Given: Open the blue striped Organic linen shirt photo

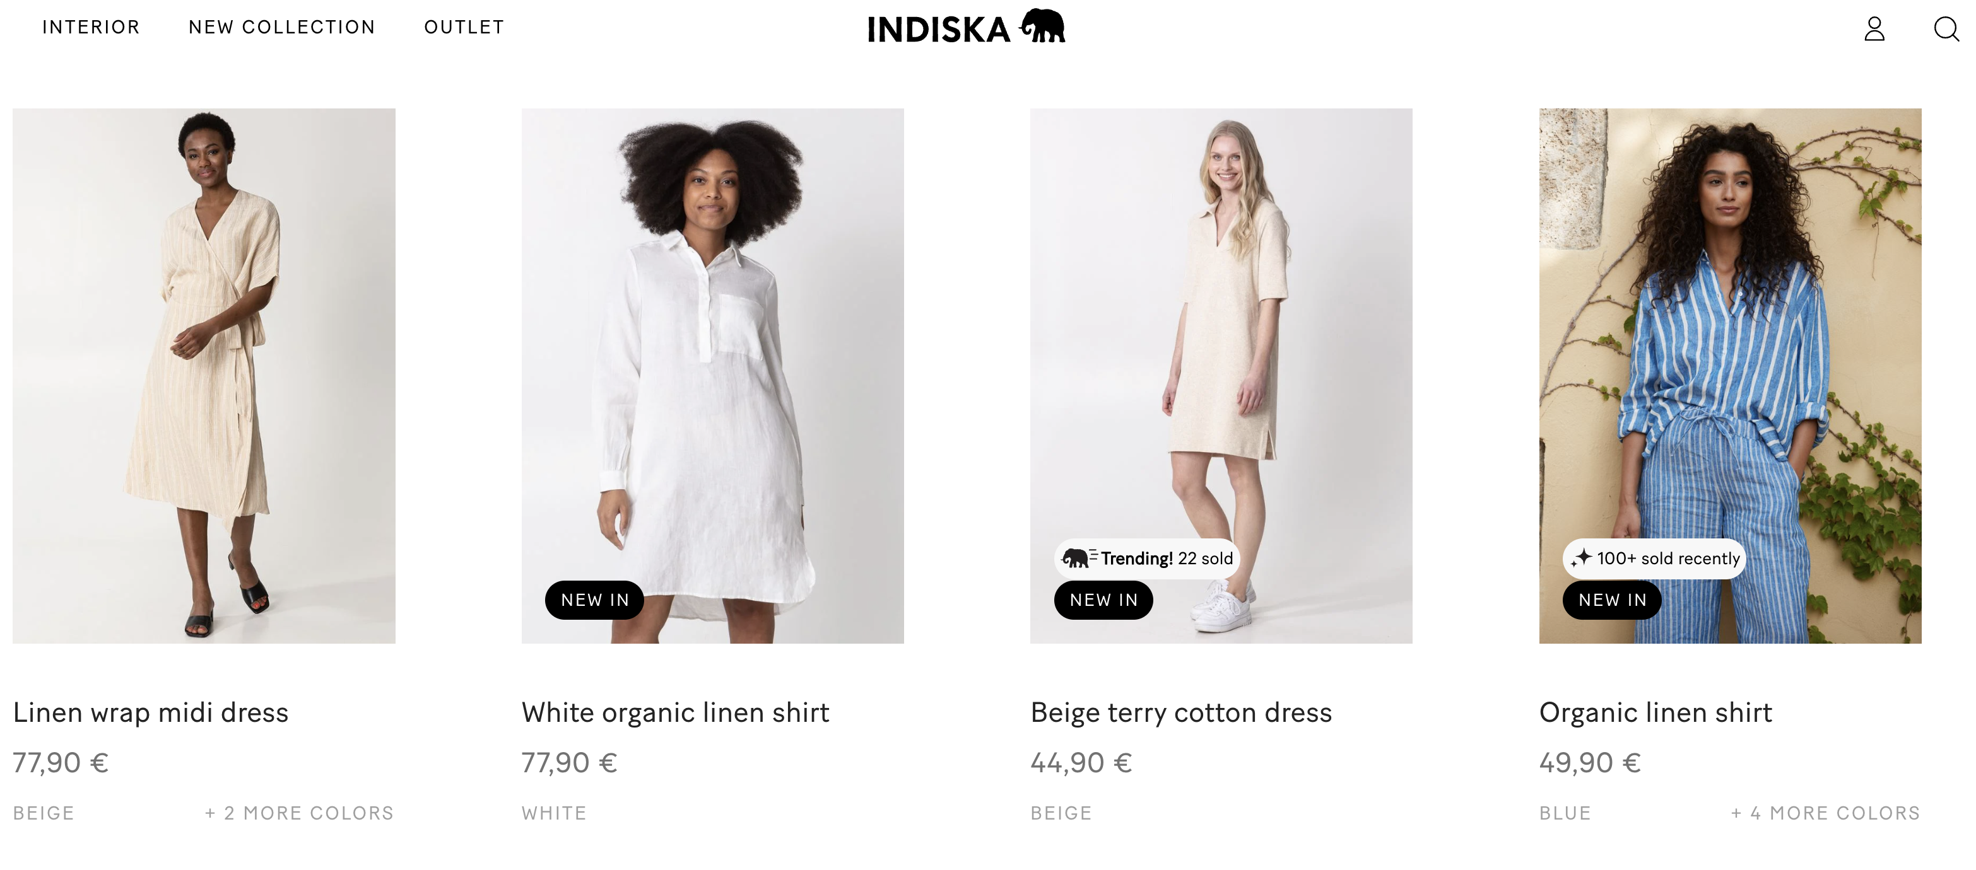Looking at the screenshot, I should pyautogui.click(x=1730, y=376).
